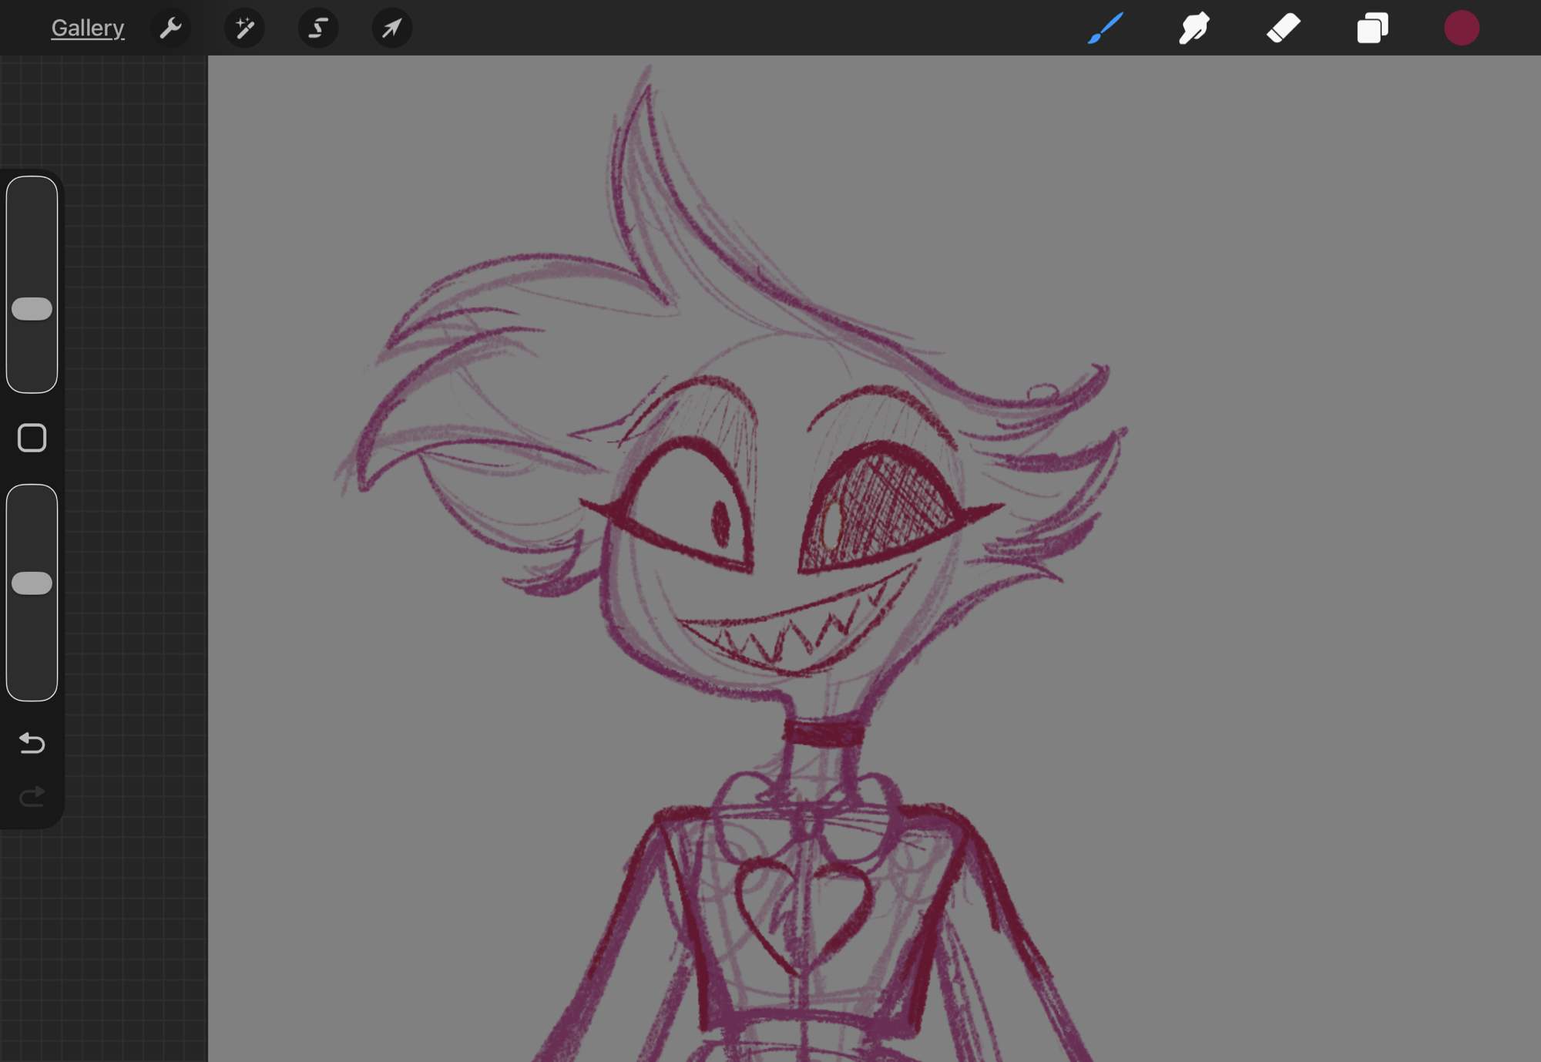Click the top of brush size slider track
1541x1062 pixels.
(32, 193)
